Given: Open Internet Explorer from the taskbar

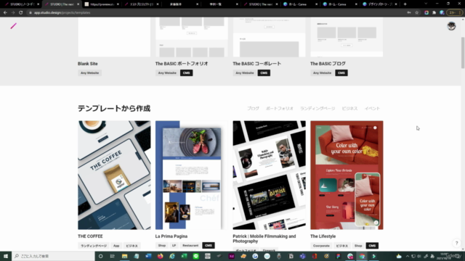Looking at the screenshot, I should [x=172, y=256].
